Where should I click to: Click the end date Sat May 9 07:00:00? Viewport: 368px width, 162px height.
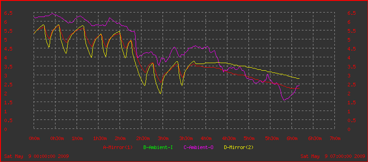point(333,156)
